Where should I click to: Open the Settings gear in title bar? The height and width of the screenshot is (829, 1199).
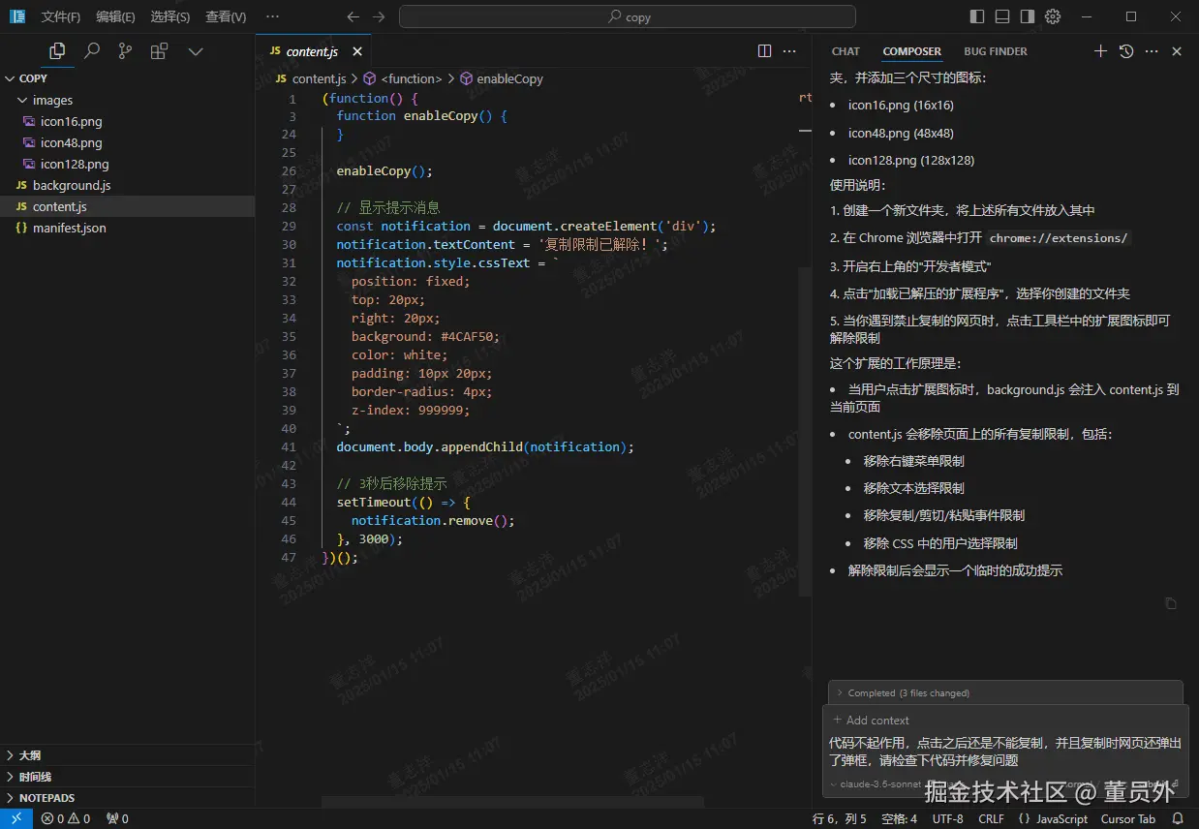(x=1053, y=16)
